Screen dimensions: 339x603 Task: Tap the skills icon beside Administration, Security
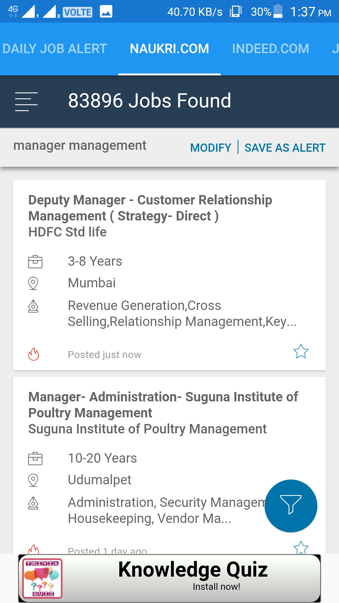tap(33, 503)
